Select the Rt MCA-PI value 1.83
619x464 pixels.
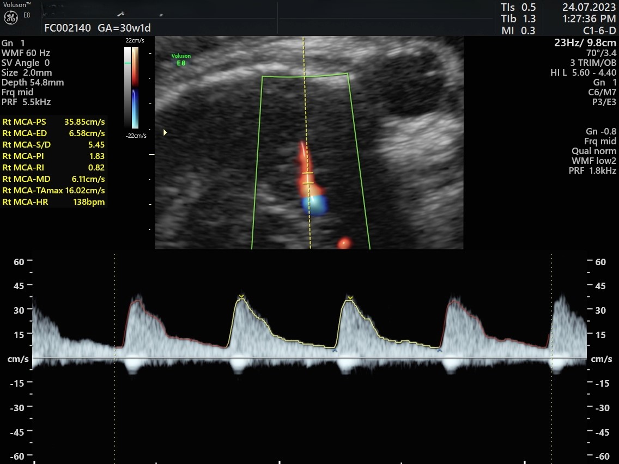click(96, 156)
